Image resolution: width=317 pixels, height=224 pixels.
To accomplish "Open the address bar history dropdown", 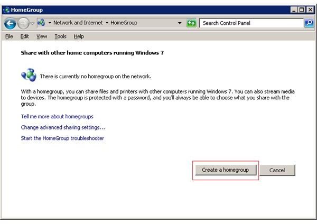I will (180, 23).
